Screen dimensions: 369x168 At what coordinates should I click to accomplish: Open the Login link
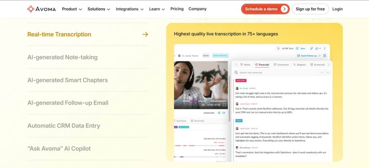337,9
